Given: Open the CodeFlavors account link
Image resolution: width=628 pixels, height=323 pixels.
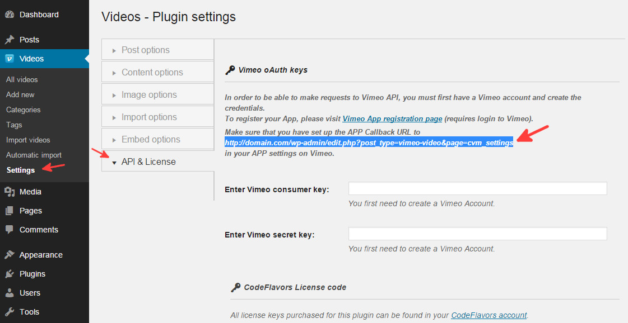Looking at the screenshot, I should [489, 315].
